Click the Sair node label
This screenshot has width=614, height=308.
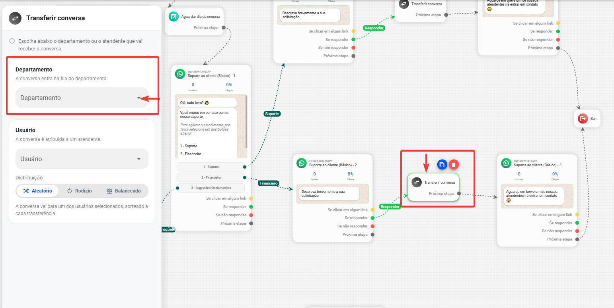tap(594, 118)
